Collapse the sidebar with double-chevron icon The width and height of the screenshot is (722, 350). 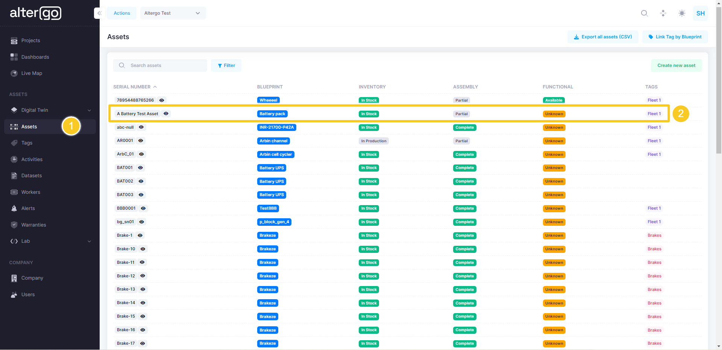[99, 13]
